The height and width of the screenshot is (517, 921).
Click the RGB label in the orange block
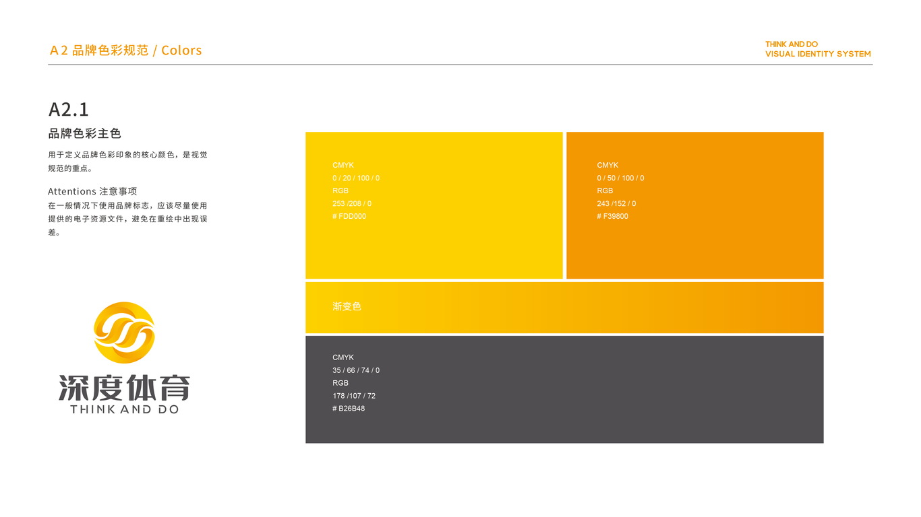[605, 191]
